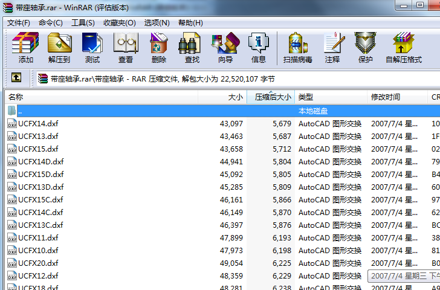Screen dimensions: 440x290
Task: Click the size value 48,359
Action: pyautogui.click(x=231, y=275)
